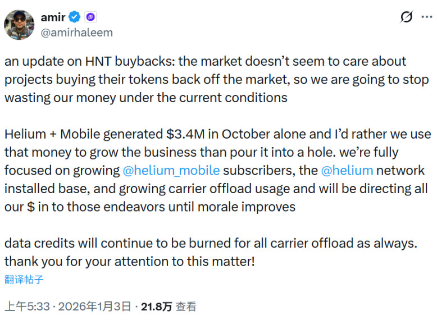Click the line "thank you for your attention"
Viewport: 437px width, 320px height.
[129, 261]
